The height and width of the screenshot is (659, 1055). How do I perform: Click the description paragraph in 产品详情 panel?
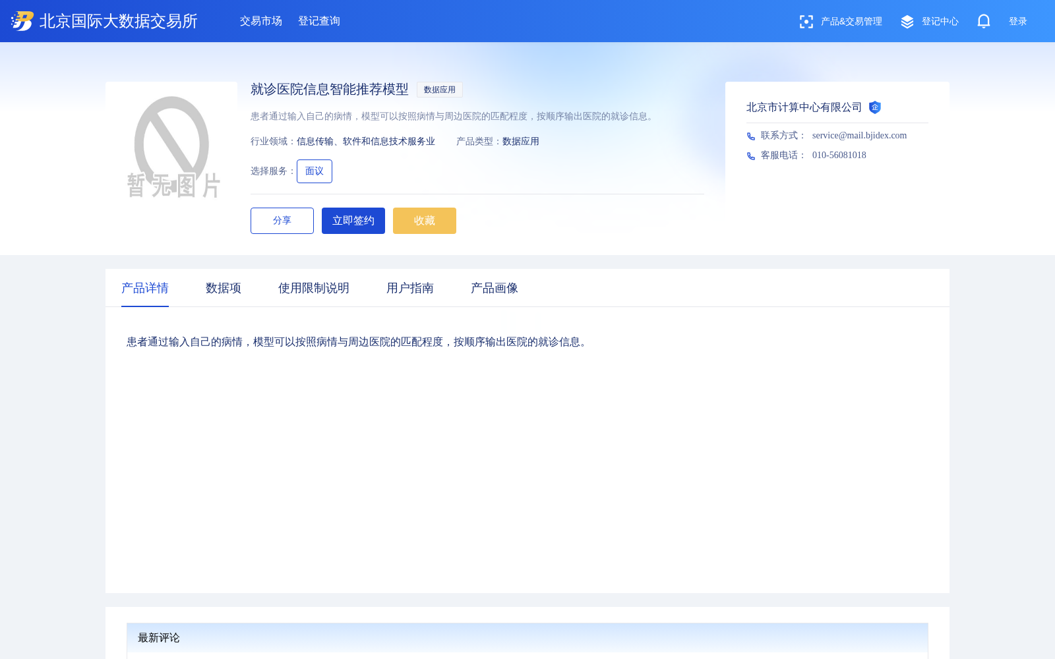click(358, 342)
